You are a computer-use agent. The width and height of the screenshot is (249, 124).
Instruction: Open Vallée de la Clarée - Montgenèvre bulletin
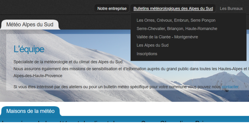[x=167, y=37]
